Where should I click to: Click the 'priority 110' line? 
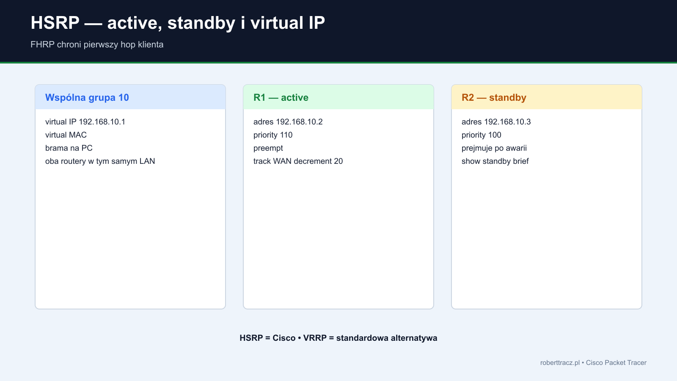273,135
